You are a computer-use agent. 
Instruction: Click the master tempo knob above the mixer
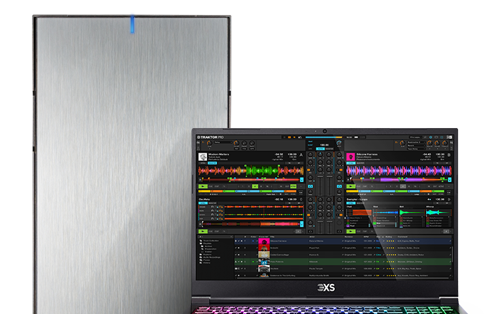pos(339,143)
